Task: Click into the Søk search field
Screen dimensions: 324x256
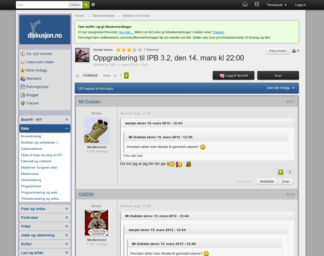Action: 42,5
